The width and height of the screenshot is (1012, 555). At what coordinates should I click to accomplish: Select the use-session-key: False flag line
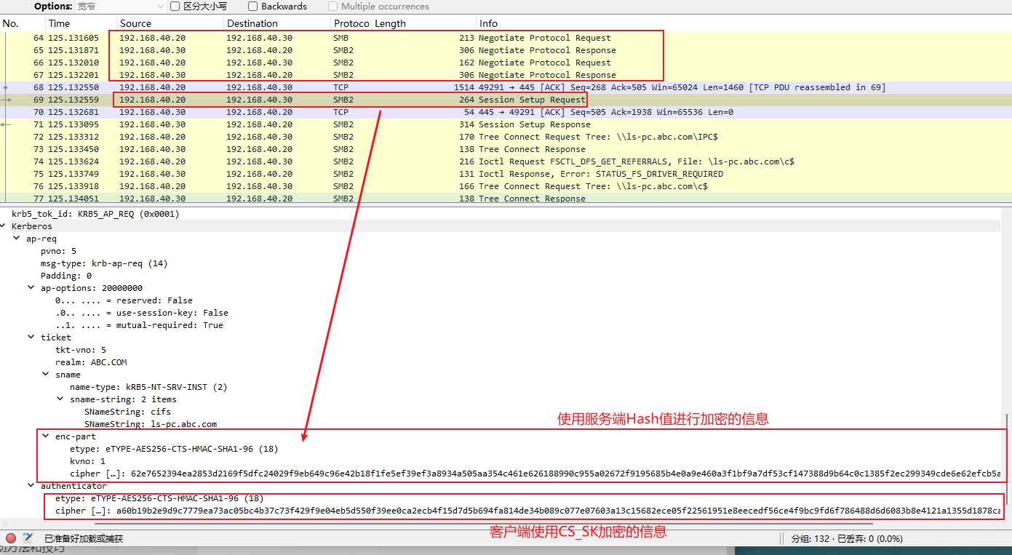[x=142, y=313]
